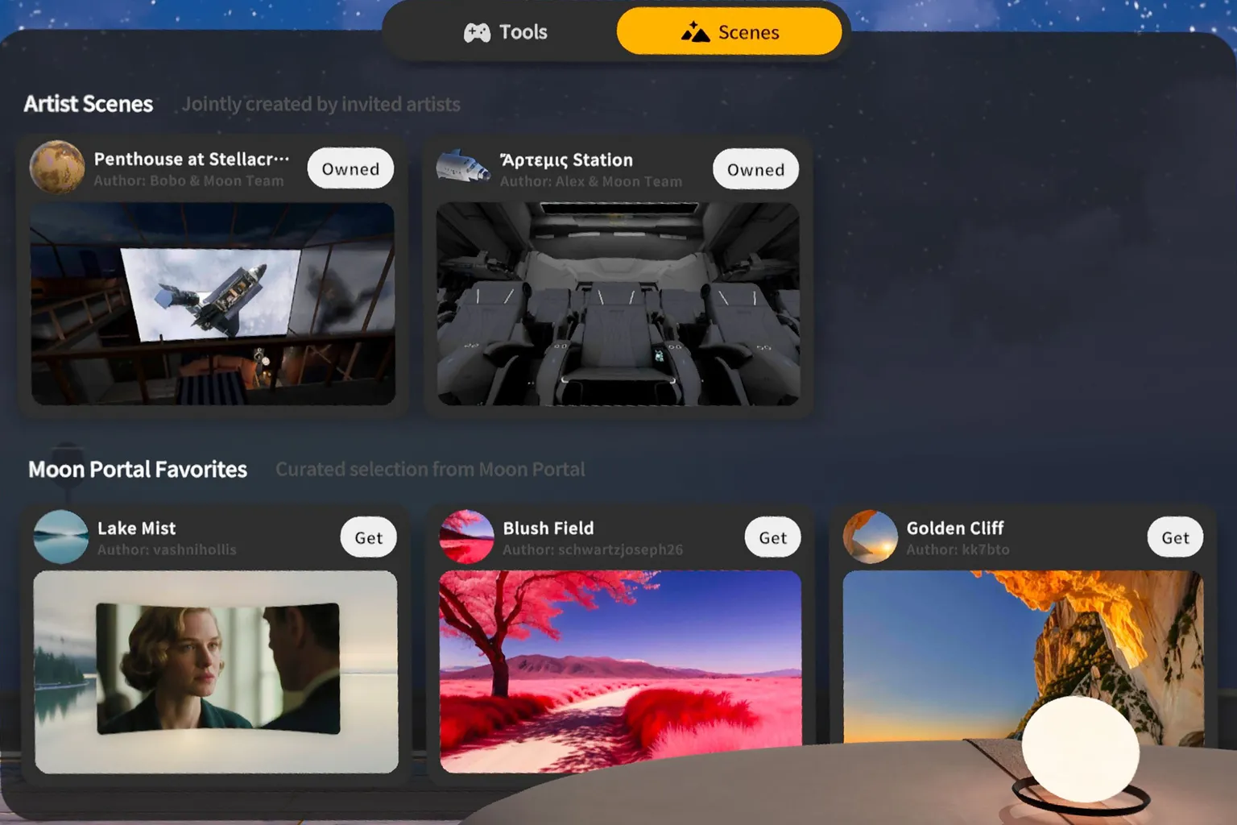The image size is (1237, 825).
Task: Click the Golden Cliff circular scene icon
Action: coord(871,537)
